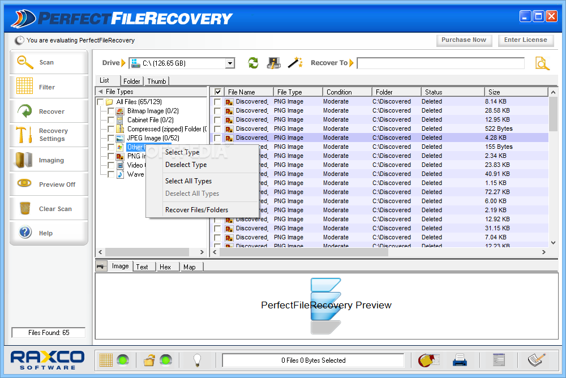Click the drive image icon beside refresh
The height and width of the screenshot is (378, 566).
point(274,63)
